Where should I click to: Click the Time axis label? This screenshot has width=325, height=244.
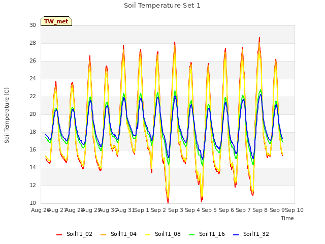tap(287, 218)
